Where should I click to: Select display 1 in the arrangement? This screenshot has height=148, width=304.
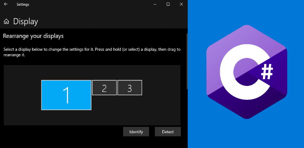pyautogui.click(x=66, y=95)
